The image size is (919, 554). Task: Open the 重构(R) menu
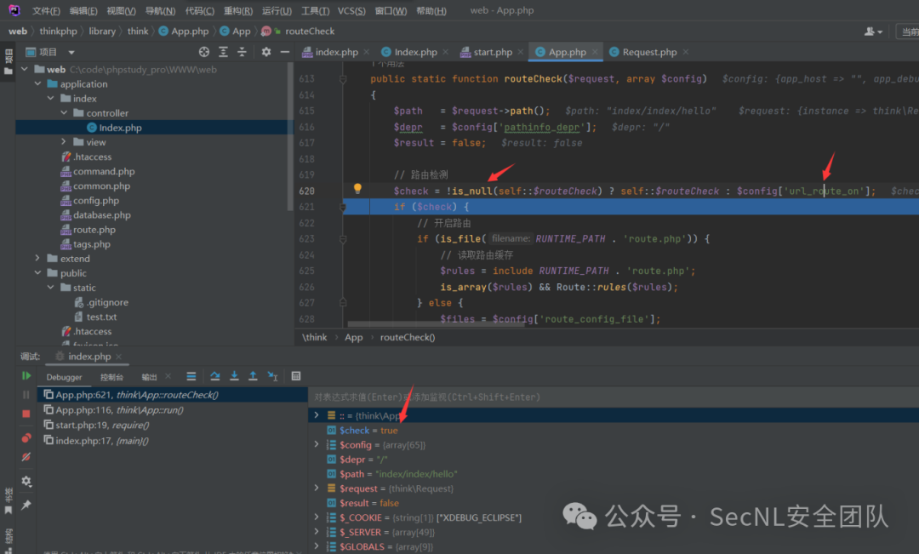(x=238, y=10)
